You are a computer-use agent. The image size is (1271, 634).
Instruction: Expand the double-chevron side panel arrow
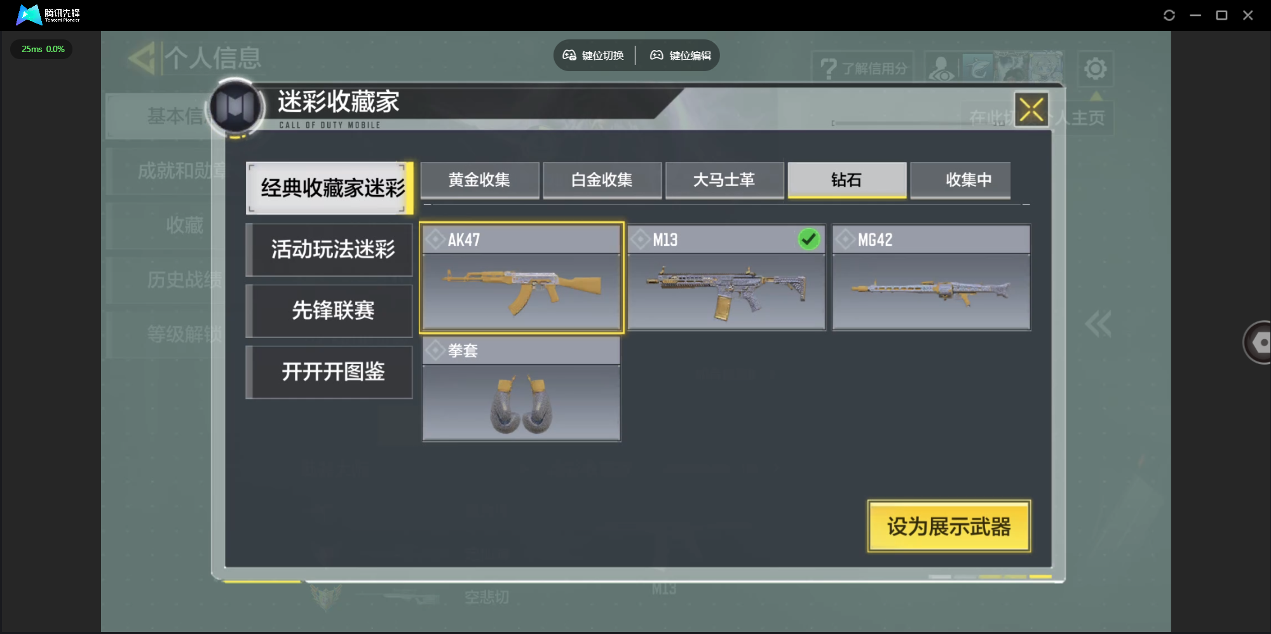click(1098, 324)
